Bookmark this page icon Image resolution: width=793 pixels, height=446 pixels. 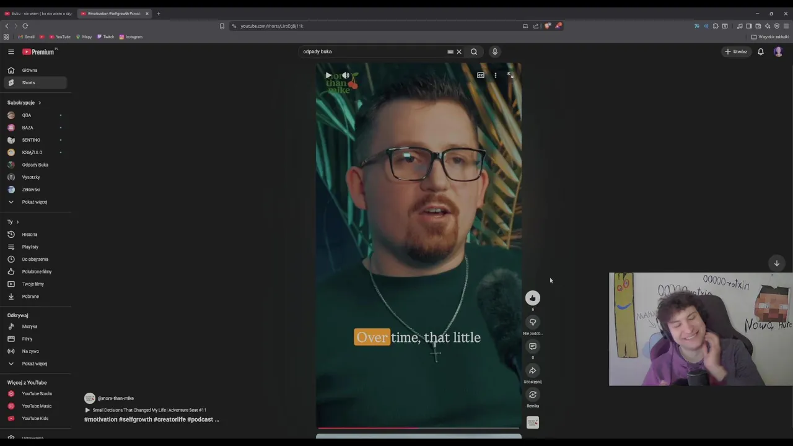click(x=222, y=26)
